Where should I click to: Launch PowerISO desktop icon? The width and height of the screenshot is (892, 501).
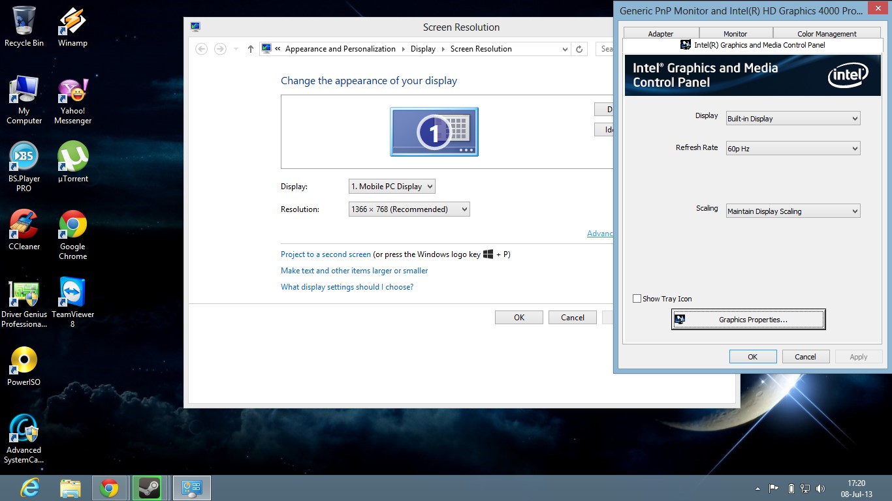click(24, 361)
